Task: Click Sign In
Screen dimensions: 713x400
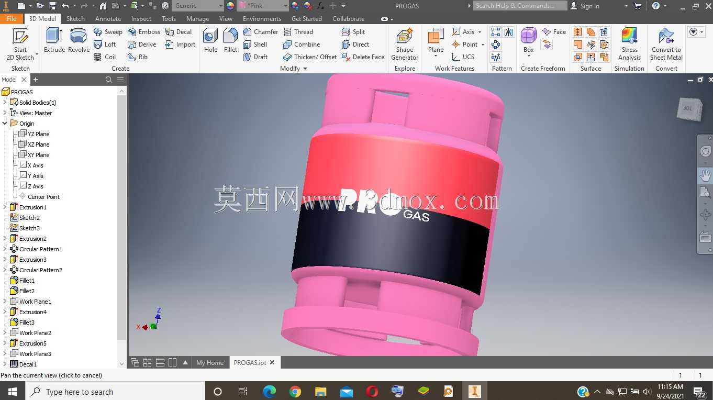Action: 585,6
